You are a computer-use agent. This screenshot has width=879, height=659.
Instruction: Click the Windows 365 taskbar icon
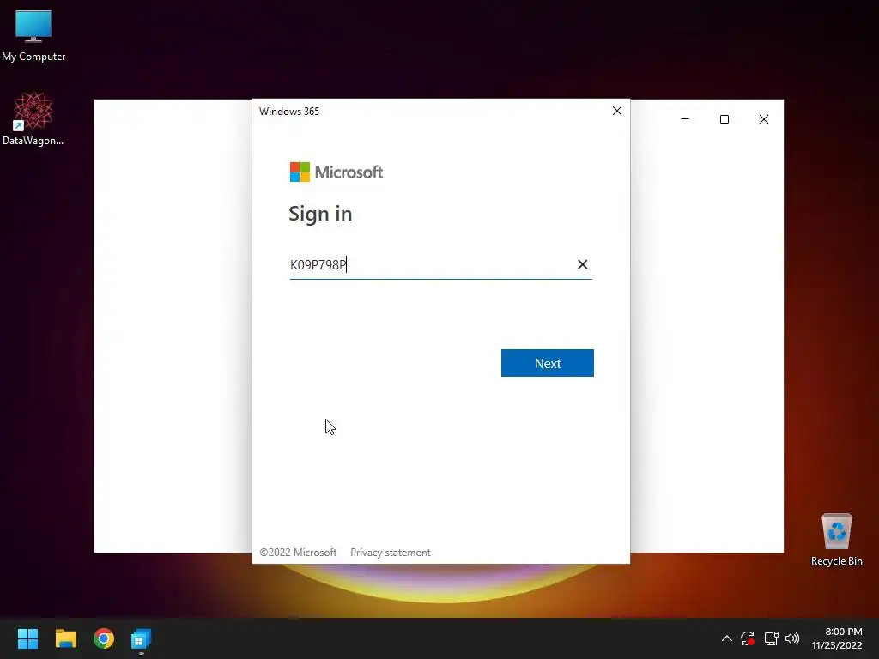142,638
